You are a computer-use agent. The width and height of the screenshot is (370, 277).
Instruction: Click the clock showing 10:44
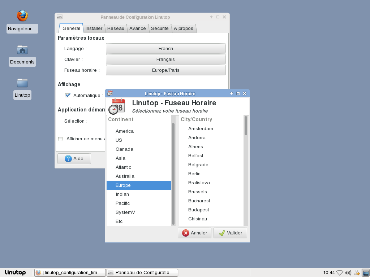pyautogui.click(x=329, y=273)
